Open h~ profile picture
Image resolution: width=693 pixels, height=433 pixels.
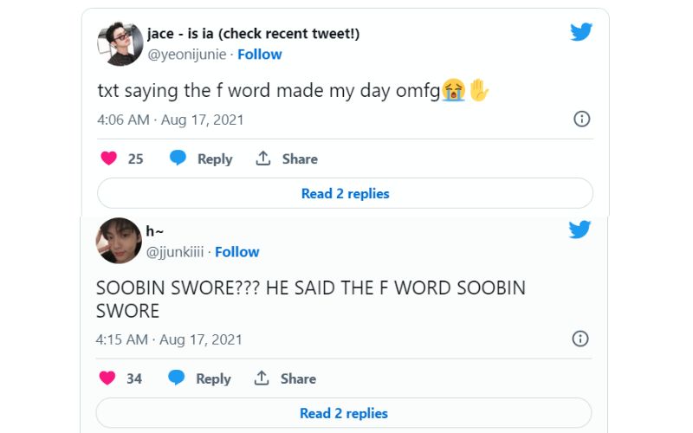(119, 240)
